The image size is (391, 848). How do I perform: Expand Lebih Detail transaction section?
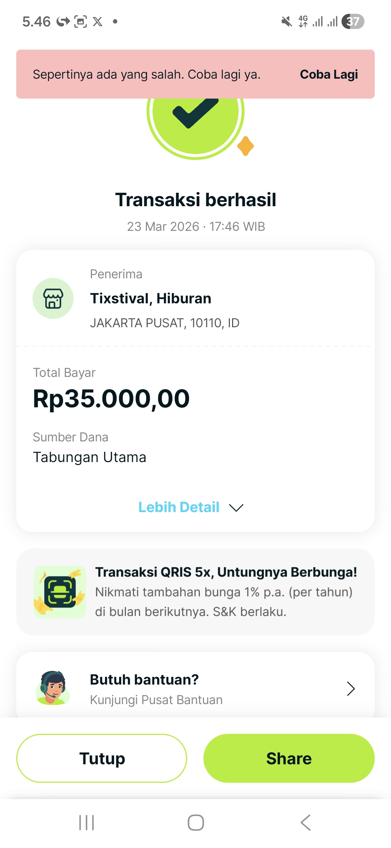point(179,507)
